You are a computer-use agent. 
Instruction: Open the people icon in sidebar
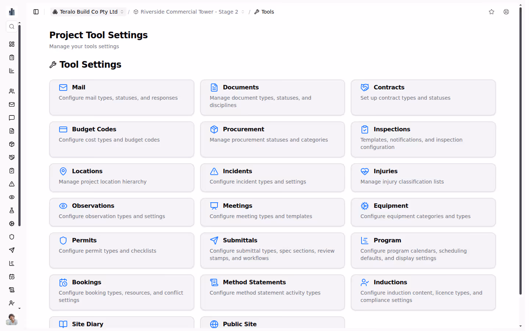12,91
